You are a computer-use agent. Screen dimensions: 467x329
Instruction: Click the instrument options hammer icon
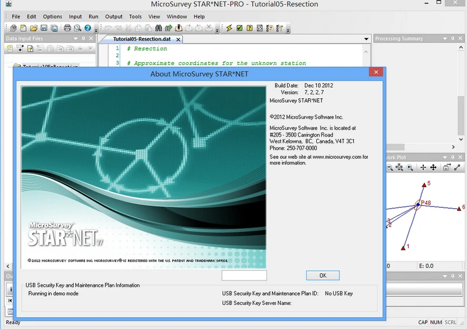click(280, 28)
